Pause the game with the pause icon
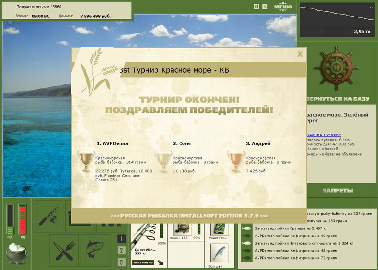Viewport: 378px width, 270px height. (257, 7)
